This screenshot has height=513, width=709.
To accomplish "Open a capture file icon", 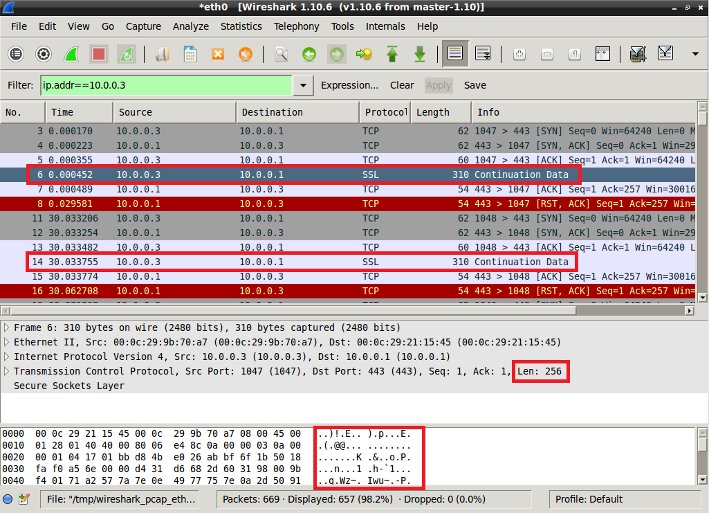I will 163,54.
